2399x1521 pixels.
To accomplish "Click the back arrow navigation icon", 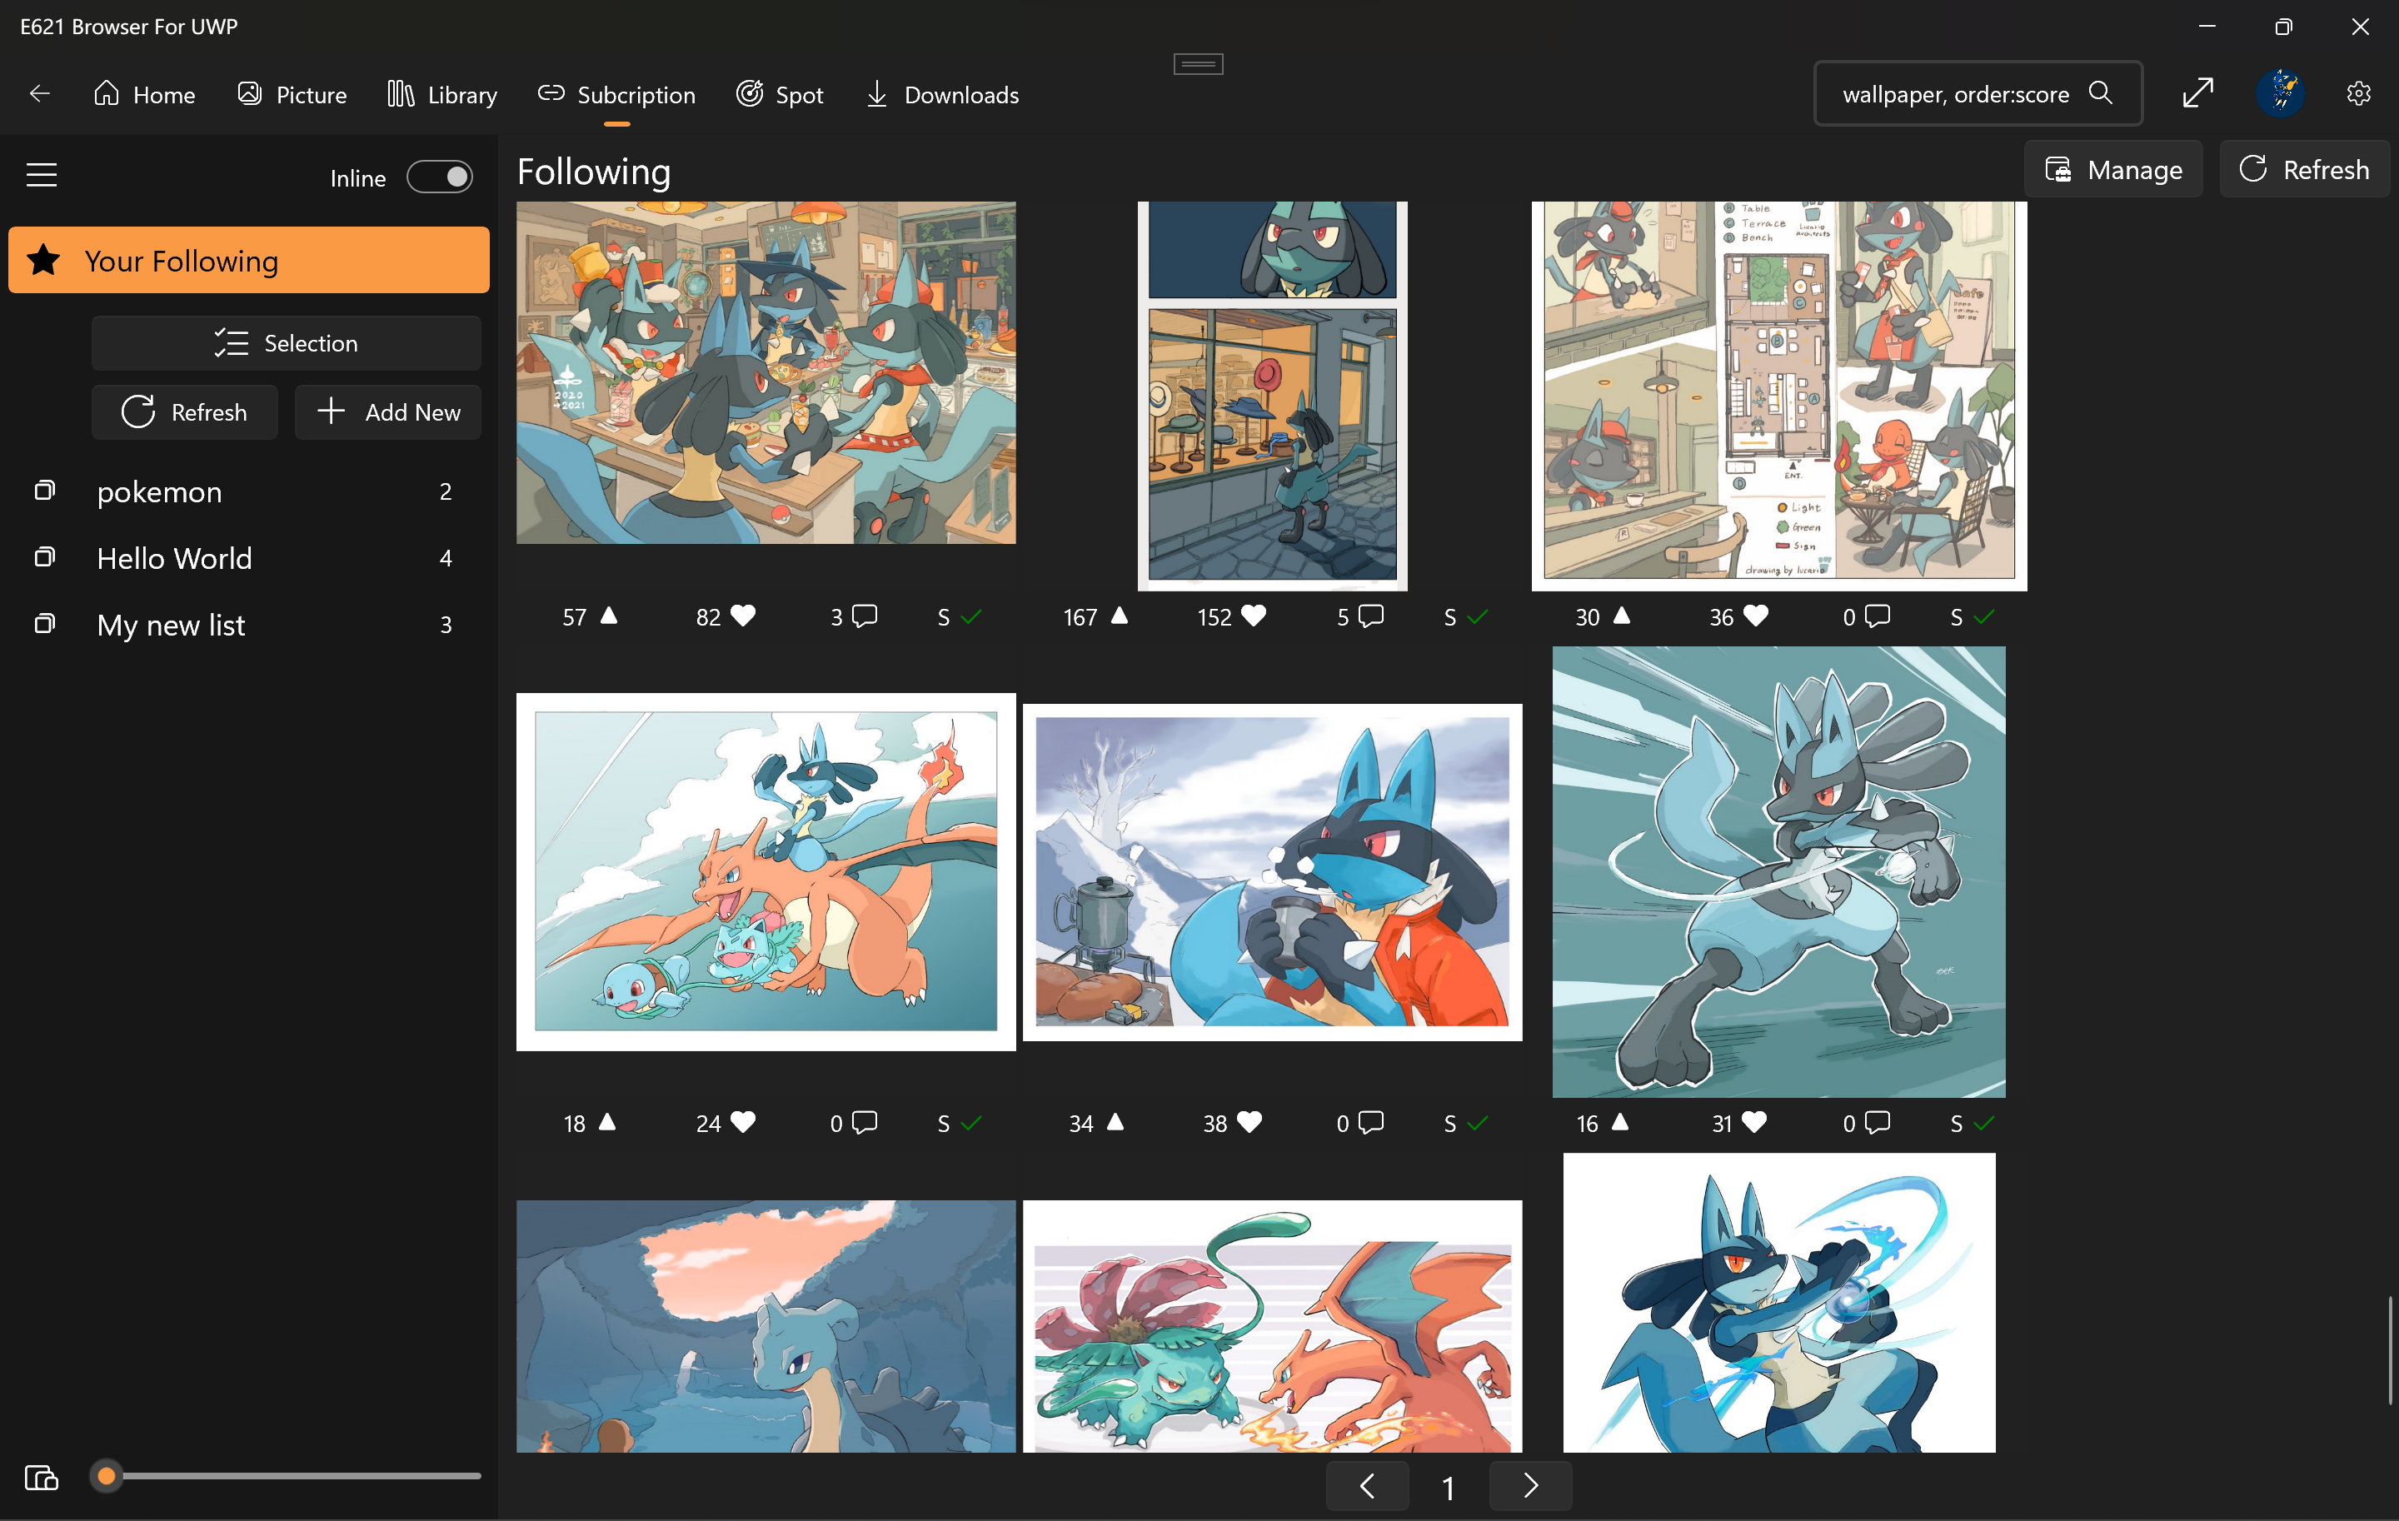I will click(40, 93).
